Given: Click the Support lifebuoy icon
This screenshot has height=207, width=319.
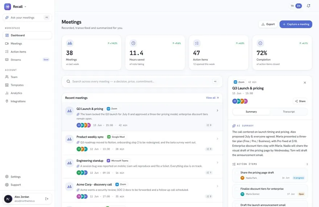Looking at the screenshot, I should (7, 185).
